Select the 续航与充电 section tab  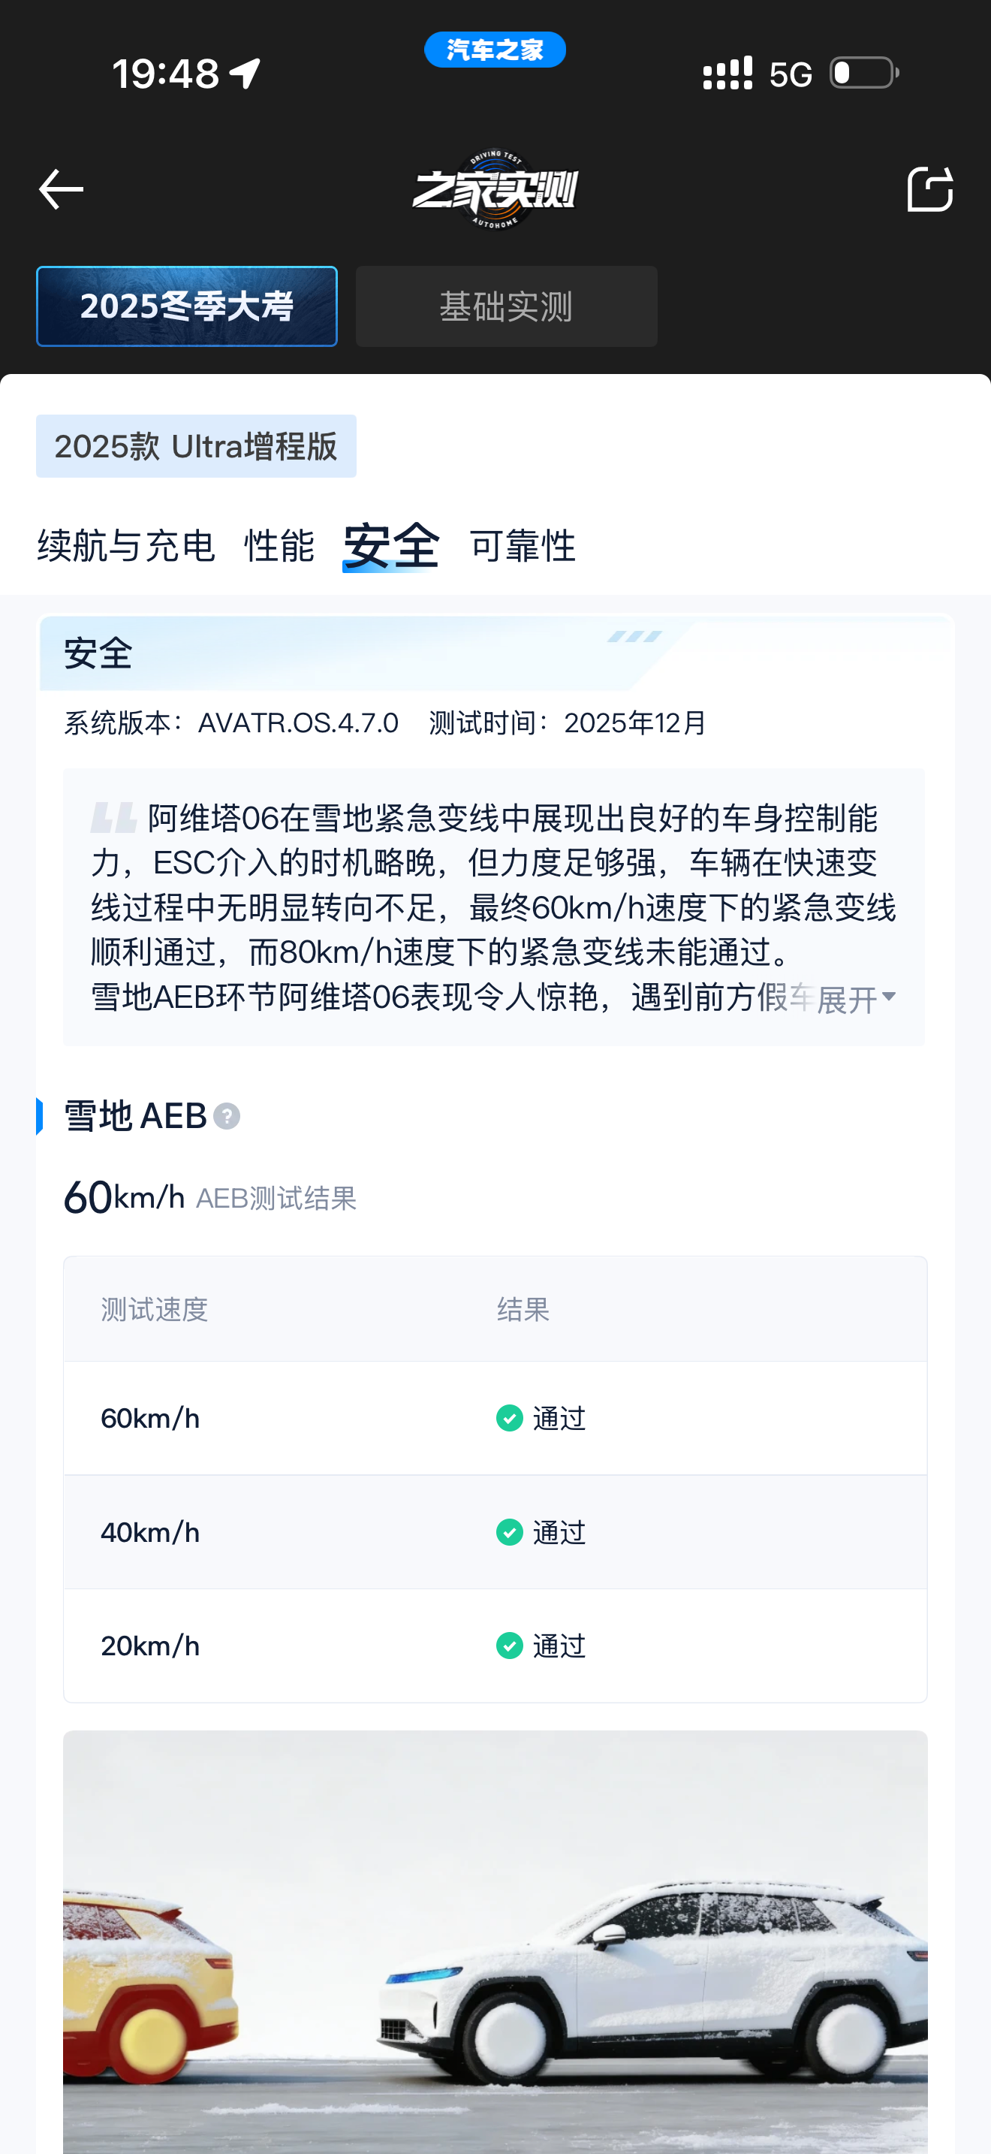[126, 546]
